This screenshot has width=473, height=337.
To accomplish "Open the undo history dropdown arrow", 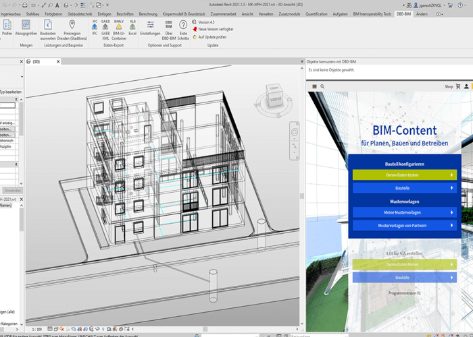I will 9,5.
